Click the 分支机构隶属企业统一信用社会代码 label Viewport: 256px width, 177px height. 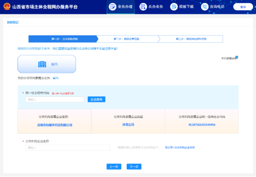(202, 117)
